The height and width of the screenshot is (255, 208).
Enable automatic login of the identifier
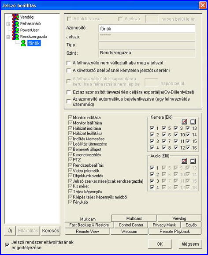pyautogui.click(x=69, y=101)
